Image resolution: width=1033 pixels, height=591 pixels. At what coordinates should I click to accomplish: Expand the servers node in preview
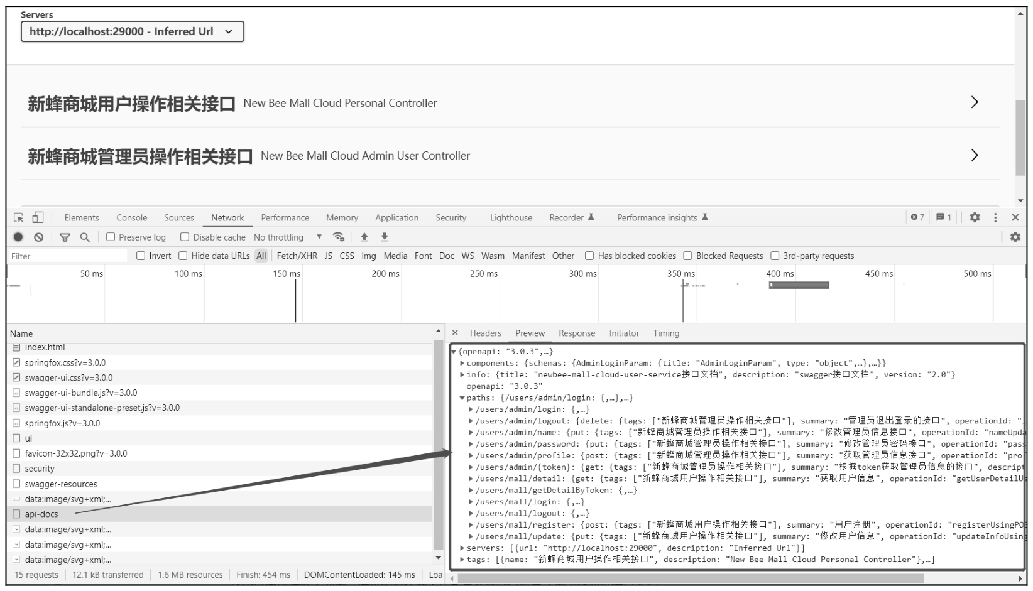point(462,548)
